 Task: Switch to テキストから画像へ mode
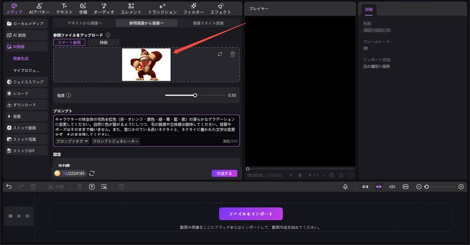tap(85, 23)
